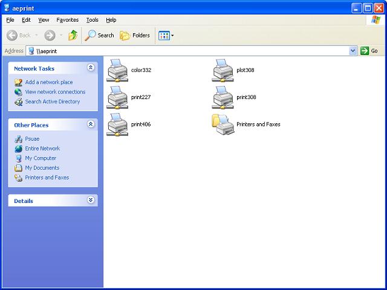The image size is (387, 290).
Task: Open the Edit menu
Action: (26, 20)
